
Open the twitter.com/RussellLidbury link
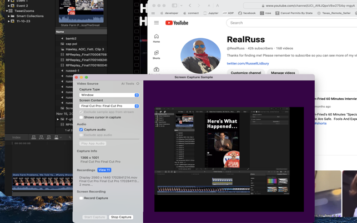tap(248, 63)
